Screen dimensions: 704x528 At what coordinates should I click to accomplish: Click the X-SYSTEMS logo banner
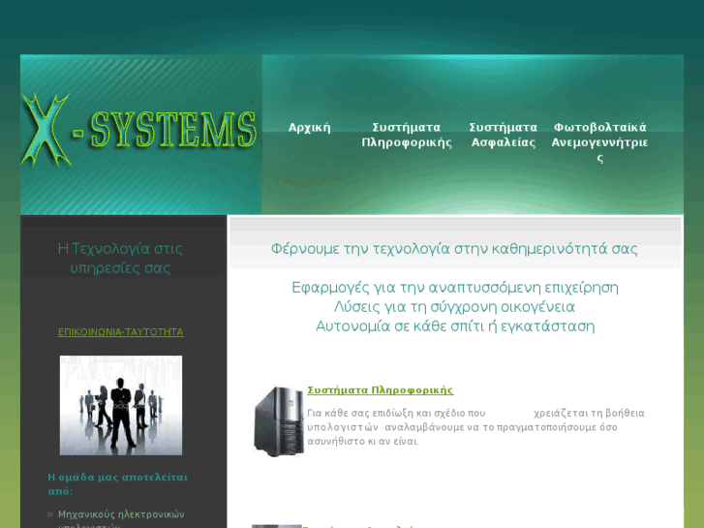(140, 135)
